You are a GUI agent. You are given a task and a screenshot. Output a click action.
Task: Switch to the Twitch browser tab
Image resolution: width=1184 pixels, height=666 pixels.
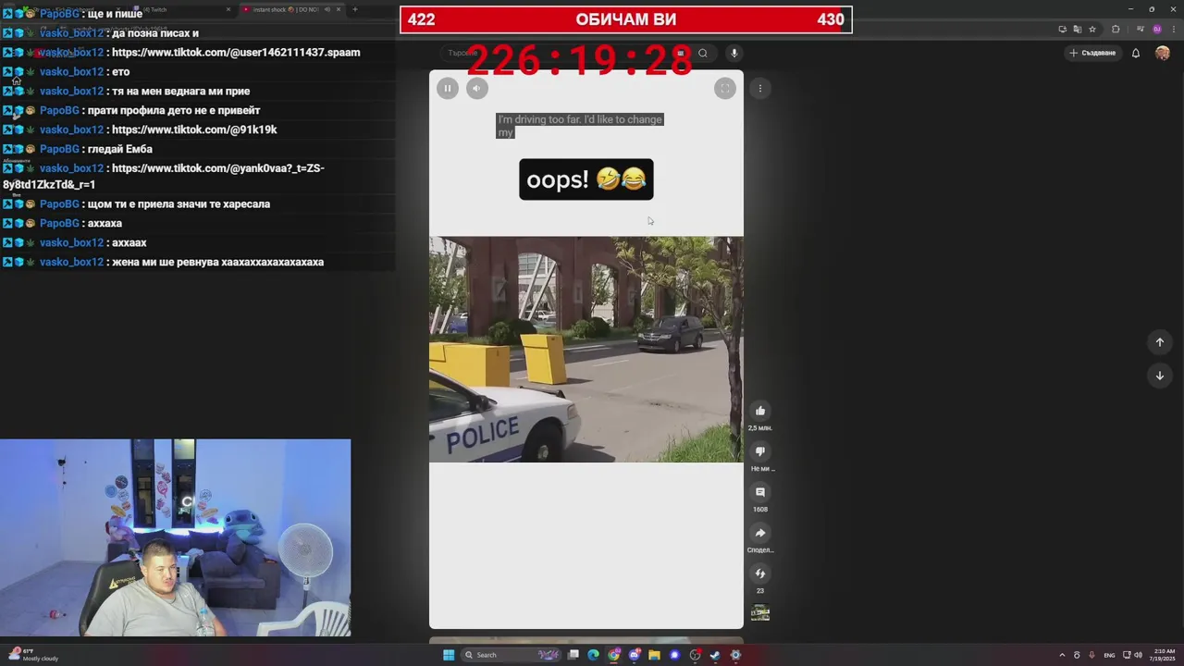coord(180,9)
